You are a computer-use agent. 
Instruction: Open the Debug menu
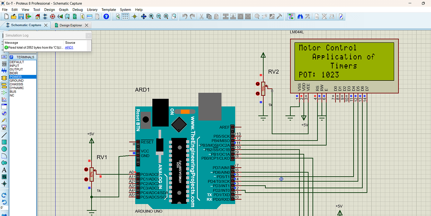[x=78, y=10]
